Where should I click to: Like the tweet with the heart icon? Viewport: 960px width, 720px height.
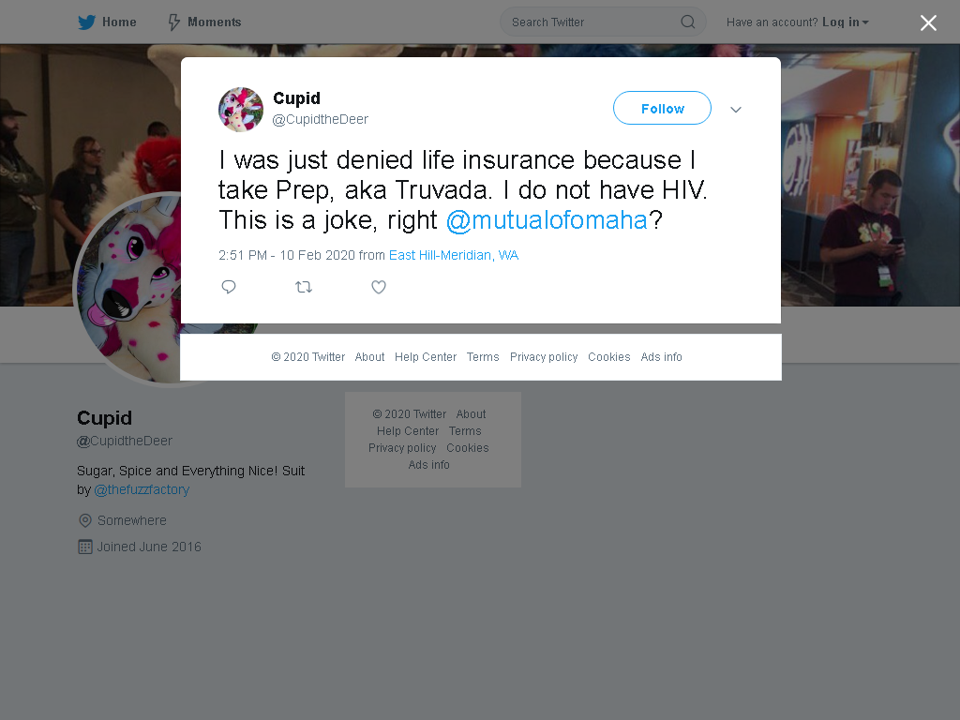[379, 287]
